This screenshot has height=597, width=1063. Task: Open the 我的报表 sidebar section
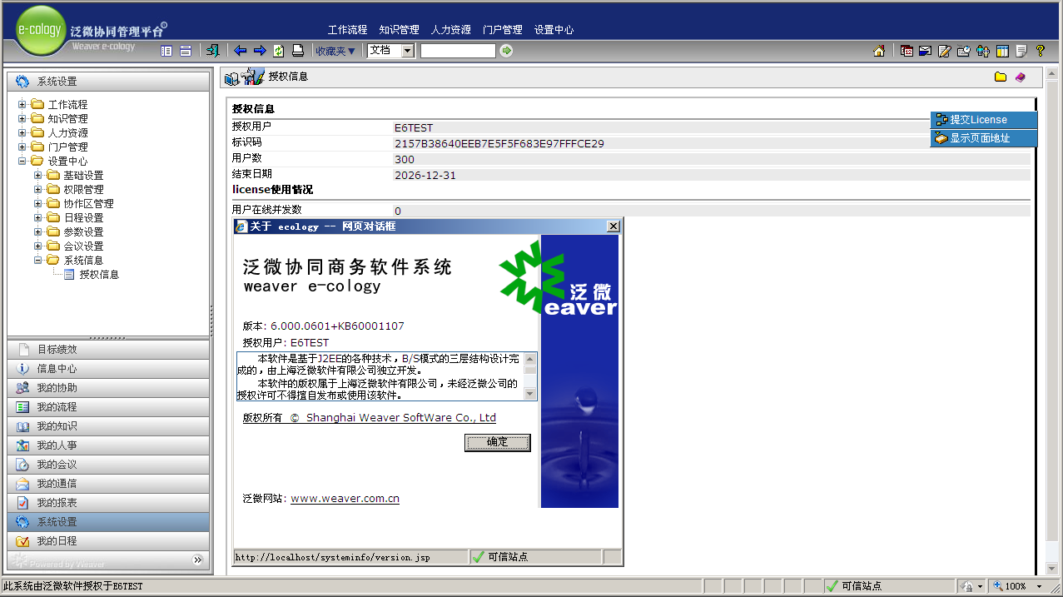point(108,503)
